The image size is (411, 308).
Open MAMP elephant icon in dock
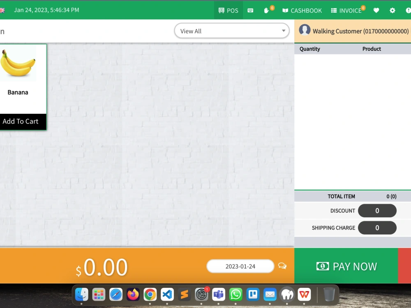pos(287,294)
